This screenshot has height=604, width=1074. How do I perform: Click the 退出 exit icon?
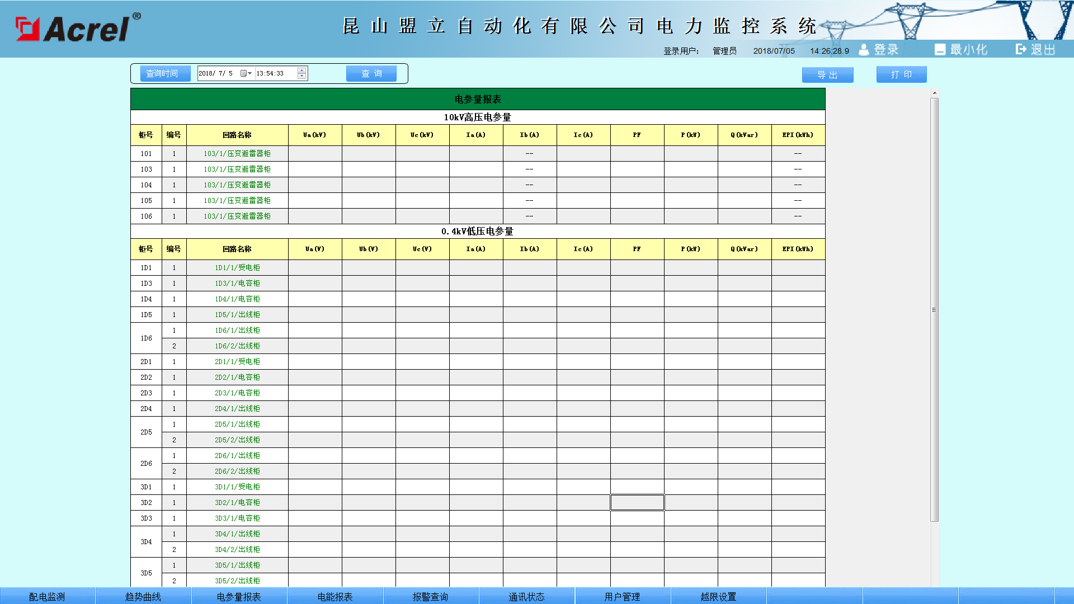(x=1021, y=49)
